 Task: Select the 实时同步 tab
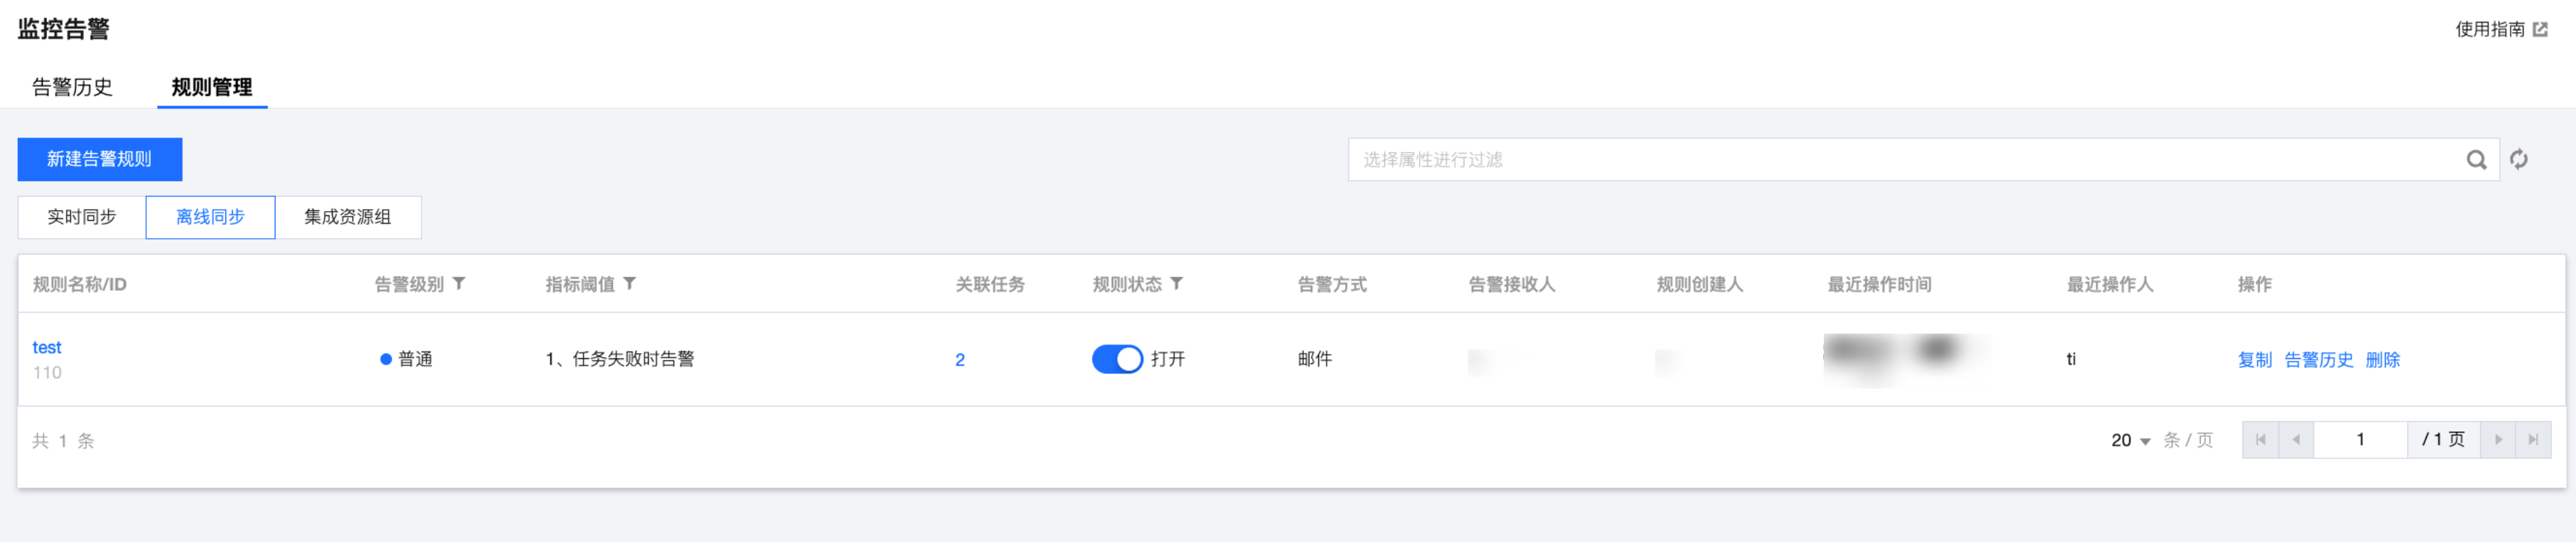point(82,217)
